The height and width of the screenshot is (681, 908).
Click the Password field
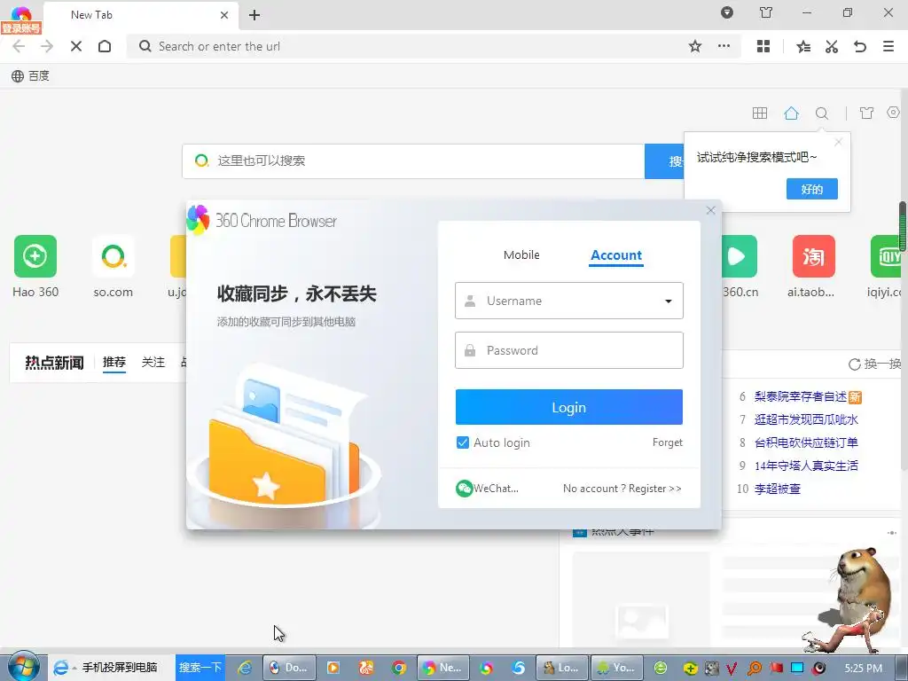tap(569, 350)
